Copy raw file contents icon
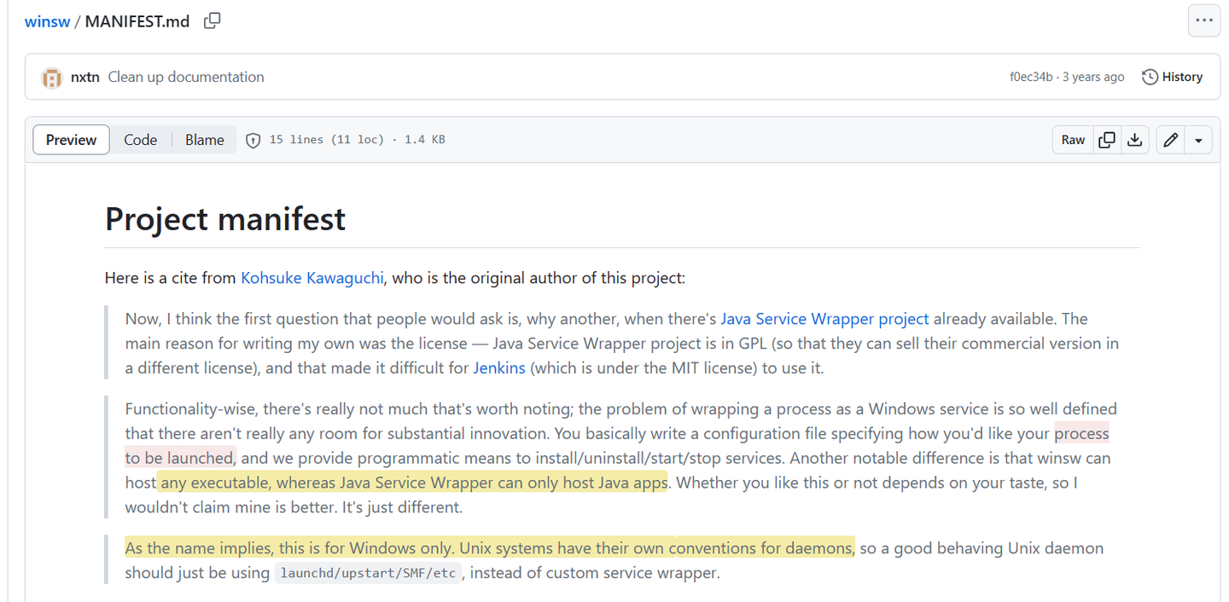 (x=1107, y=140)
